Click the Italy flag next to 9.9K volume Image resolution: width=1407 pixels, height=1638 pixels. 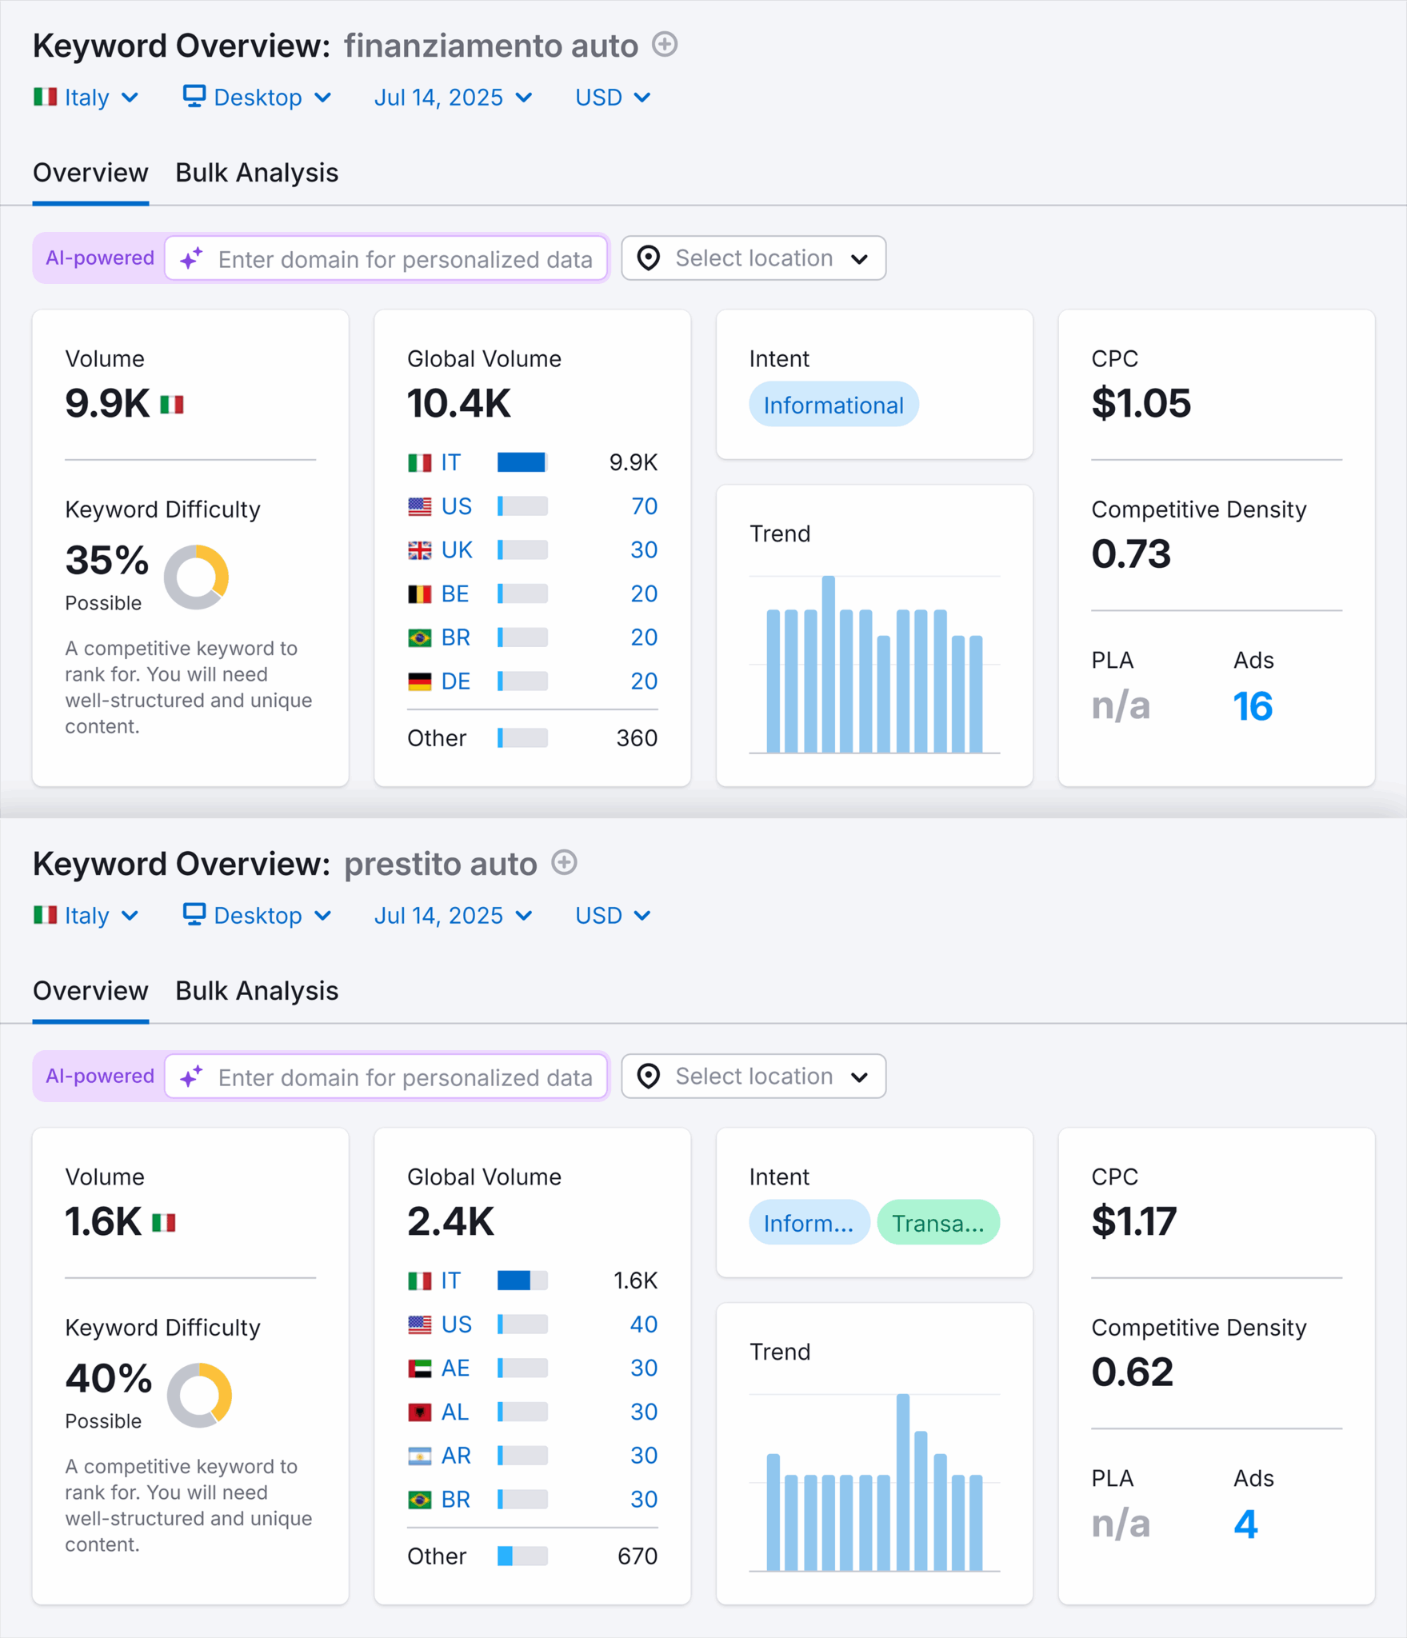[x=172, y=405]
